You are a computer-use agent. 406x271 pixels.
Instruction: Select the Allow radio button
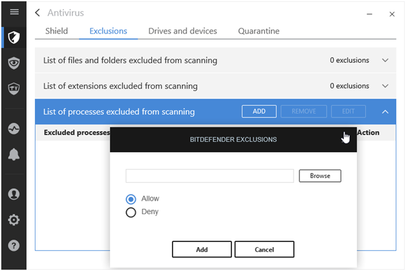(131, 199)
